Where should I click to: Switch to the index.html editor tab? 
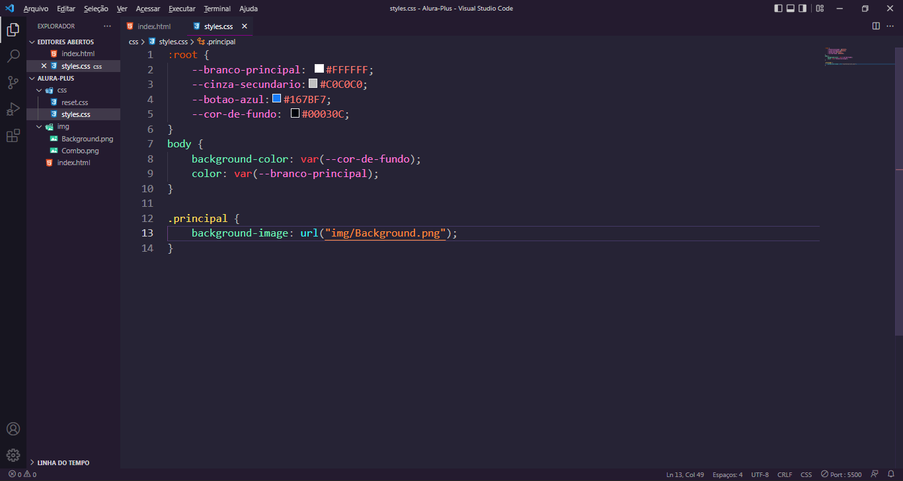click(153, 26)
